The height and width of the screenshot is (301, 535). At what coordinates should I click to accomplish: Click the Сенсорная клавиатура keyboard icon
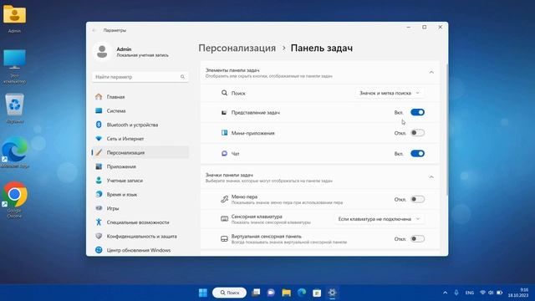click(x=224, y=219)
